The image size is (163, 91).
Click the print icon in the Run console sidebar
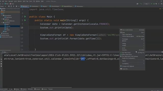click(1, 64)
